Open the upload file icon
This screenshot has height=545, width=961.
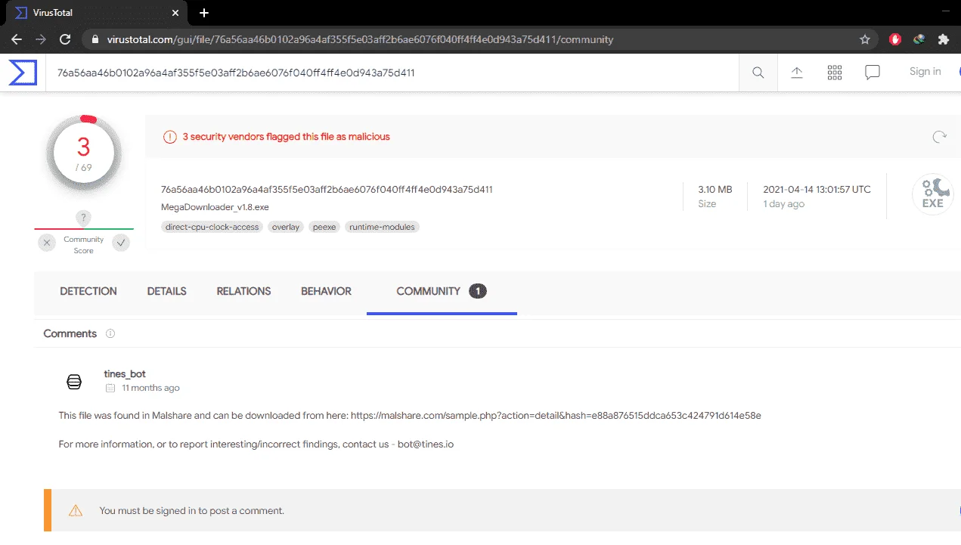[797, 72]
